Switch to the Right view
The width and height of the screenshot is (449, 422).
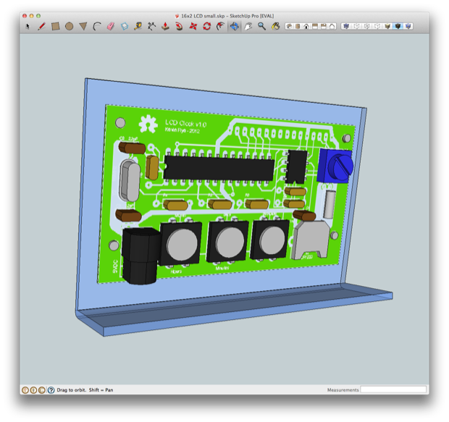[x=315, y=27]
